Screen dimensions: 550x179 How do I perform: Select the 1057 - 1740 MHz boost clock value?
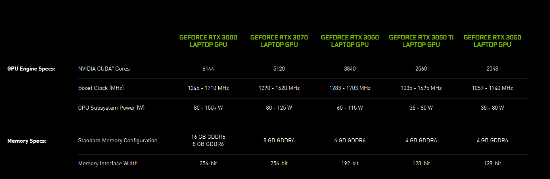coord(492,88)
